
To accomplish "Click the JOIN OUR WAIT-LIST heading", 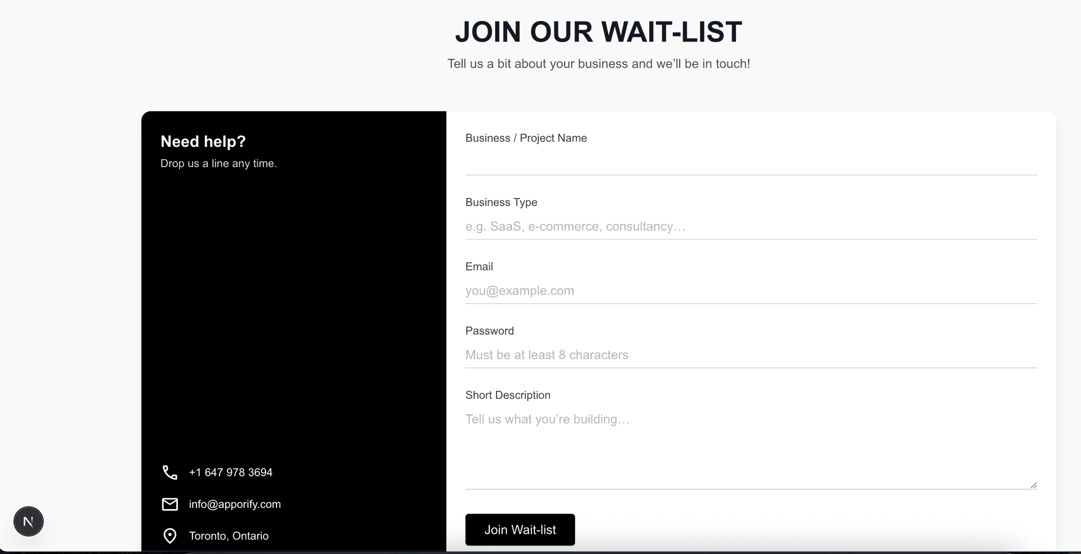I will (x=598, y=31).
